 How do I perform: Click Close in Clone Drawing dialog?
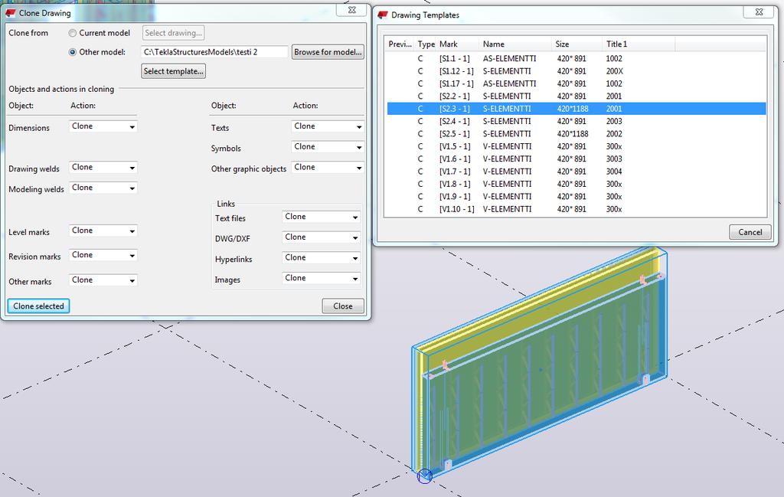(343, 306)
